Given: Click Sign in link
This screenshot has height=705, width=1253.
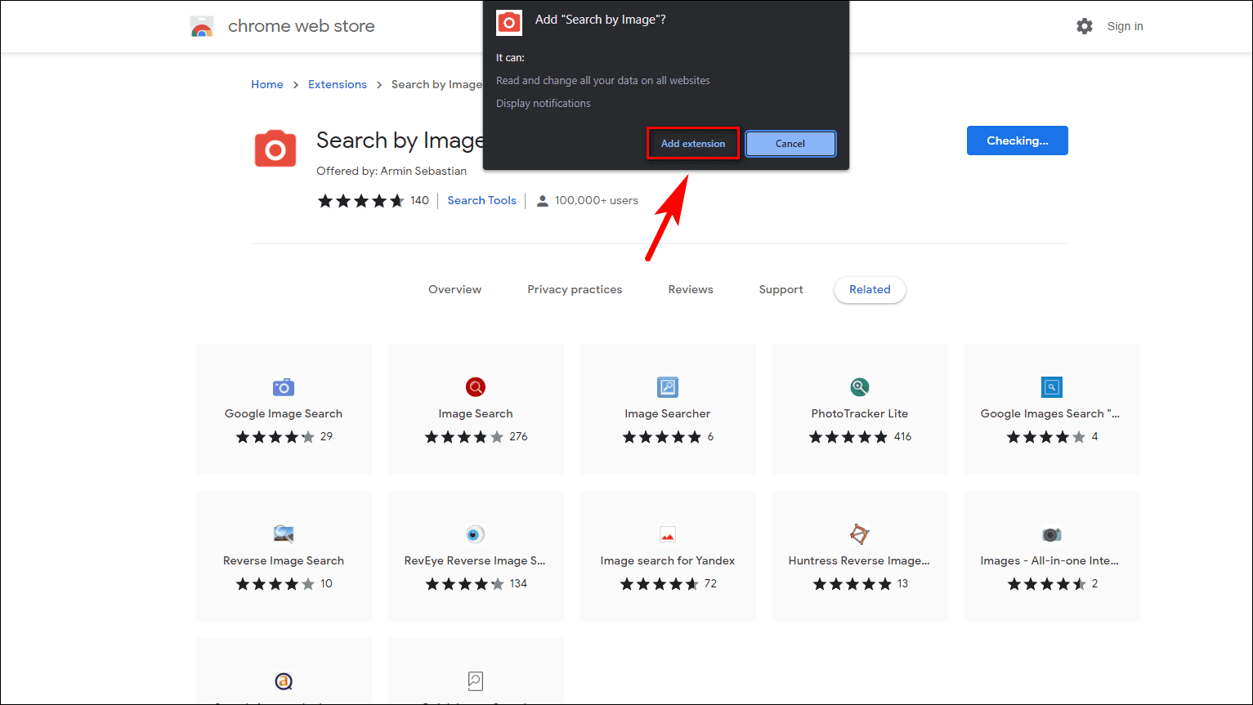Looking at the screenshot, I should 1125,26.
